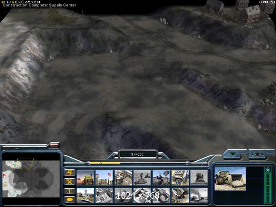
Task: Click the grey build icon under Supply Center
Action: tap(124, 195)
